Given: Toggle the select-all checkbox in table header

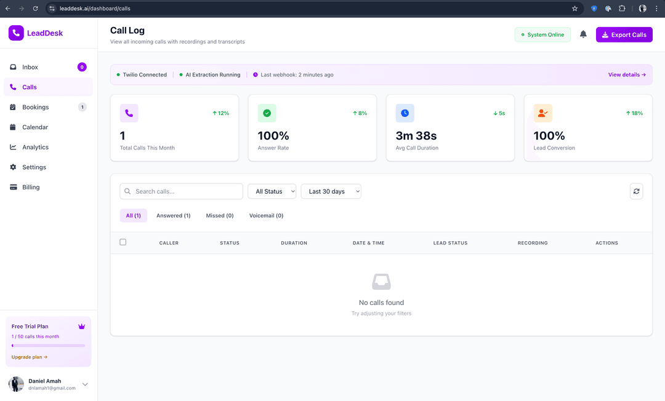Looking at the screenshot, I should 123,242.
